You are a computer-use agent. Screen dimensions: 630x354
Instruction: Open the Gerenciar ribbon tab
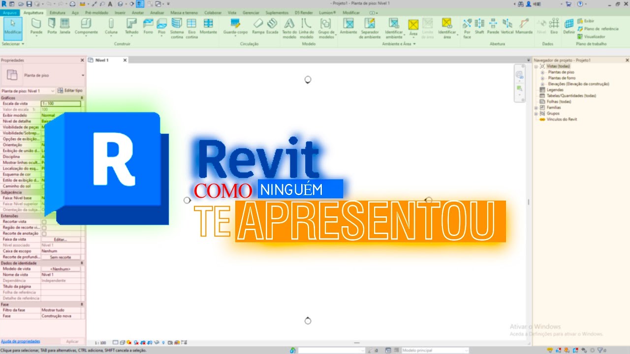click(x=251, y=12)
